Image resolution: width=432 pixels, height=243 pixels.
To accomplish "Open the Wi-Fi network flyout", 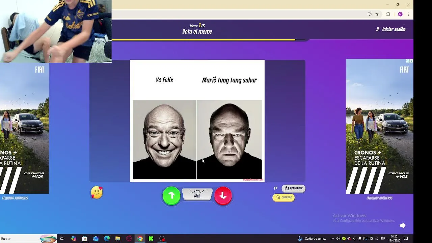I will pyautogui.click(x=376, y=239).
